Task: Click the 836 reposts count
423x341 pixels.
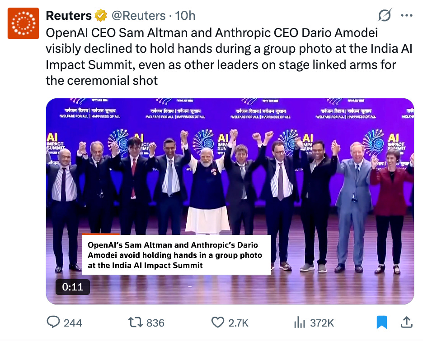Action: (x=155, y=323)
